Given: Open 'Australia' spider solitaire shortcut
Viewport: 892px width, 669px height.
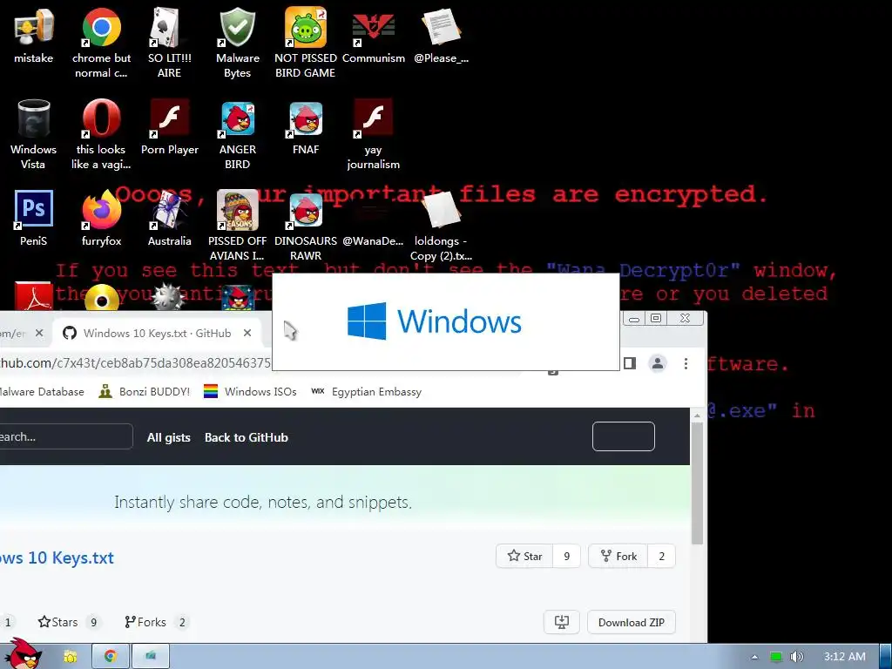Looking at the screenshot, I should [169, 219].
